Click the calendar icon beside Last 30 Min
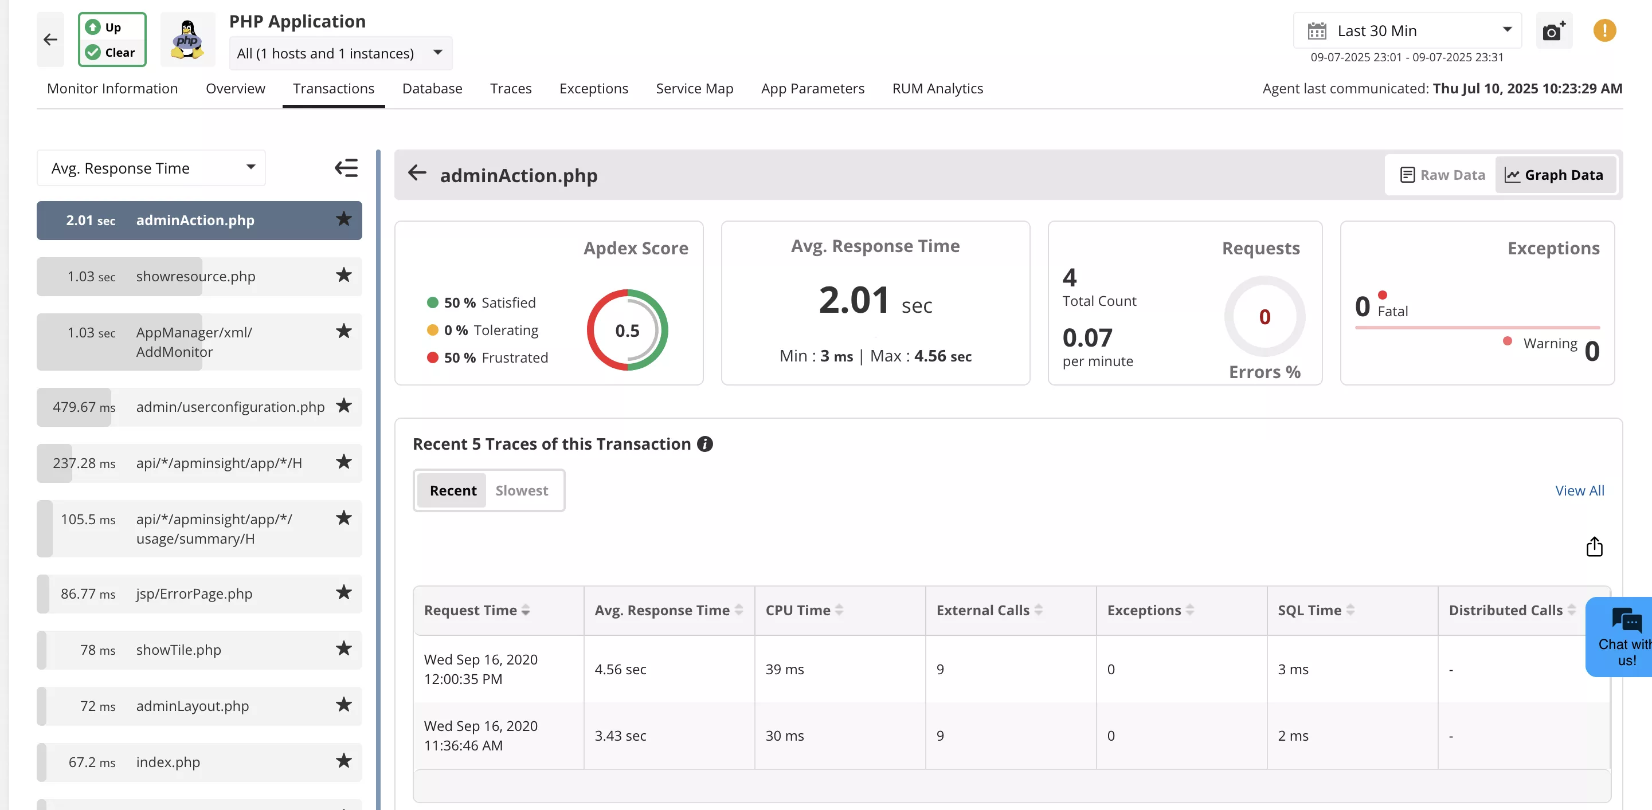 pyautogui.click(x=1318, y=30)
